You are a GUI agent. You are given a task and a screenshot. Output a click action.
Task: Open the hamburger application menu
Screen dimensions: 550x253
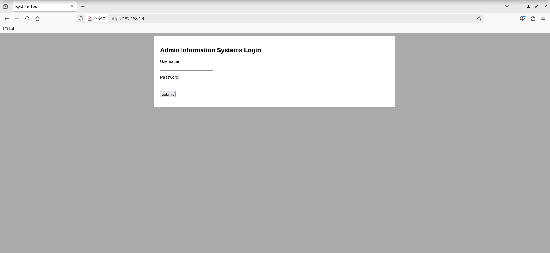click(x=543, y=18)
